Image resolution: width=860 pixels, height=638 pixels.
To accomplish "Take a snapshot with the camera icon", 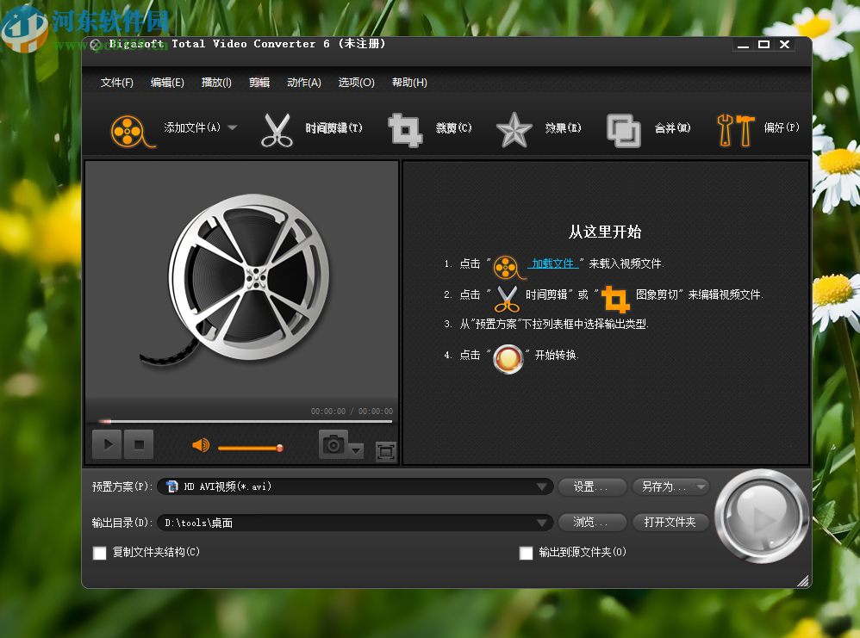I will pyautogui.click(x=332, y=444).
